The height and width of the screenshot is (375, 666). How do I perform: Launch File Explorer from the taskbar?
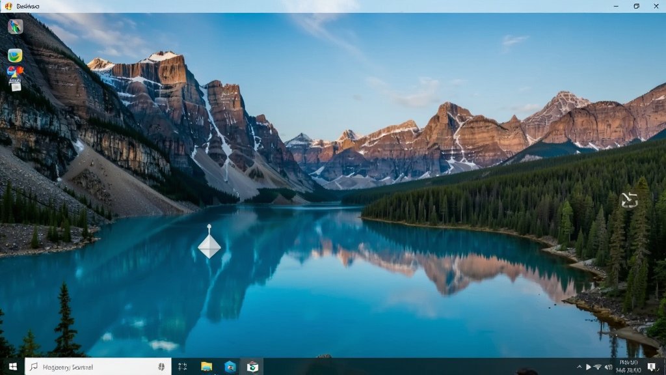pos(206,367)
